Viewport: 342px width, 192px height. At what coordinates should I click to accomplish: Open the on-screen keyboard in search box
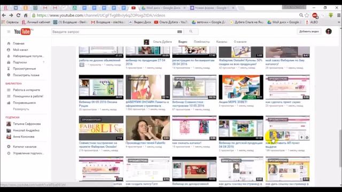180,32
